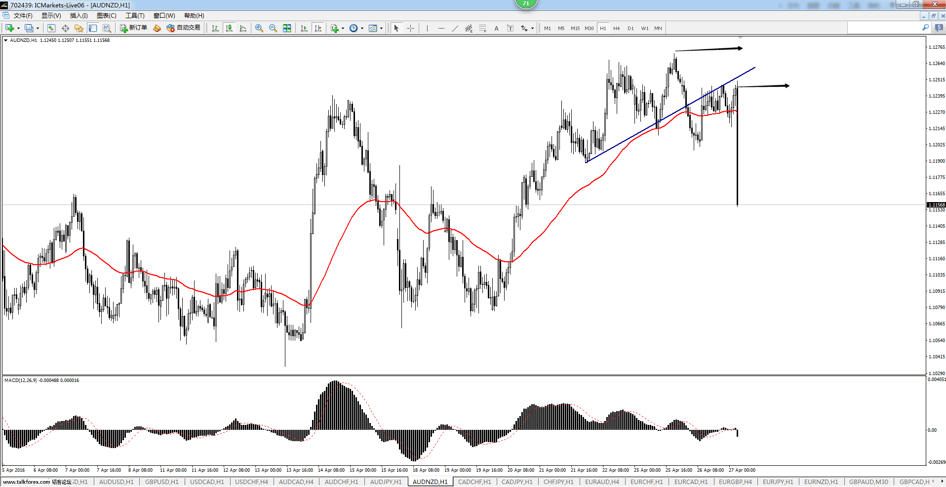Show the Data Window crosshair icon
Viewport: 946px width, 487px height.
pos(65,28)
